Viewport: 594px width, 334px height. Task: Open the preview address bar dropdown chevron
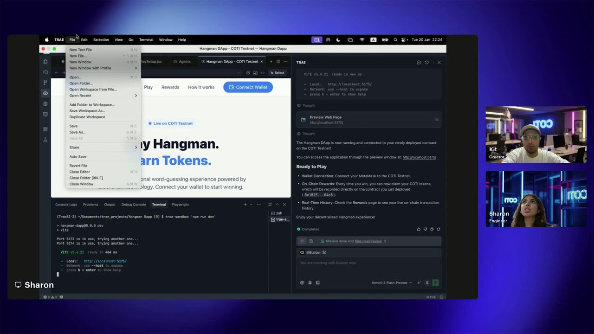pos(239,73)
